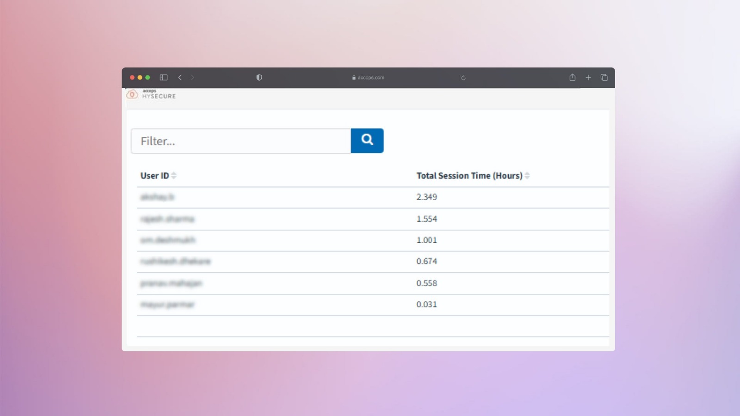740x416 pixels.
Task: Click the Accops HySecure logo
Action: tap(151, 94)
